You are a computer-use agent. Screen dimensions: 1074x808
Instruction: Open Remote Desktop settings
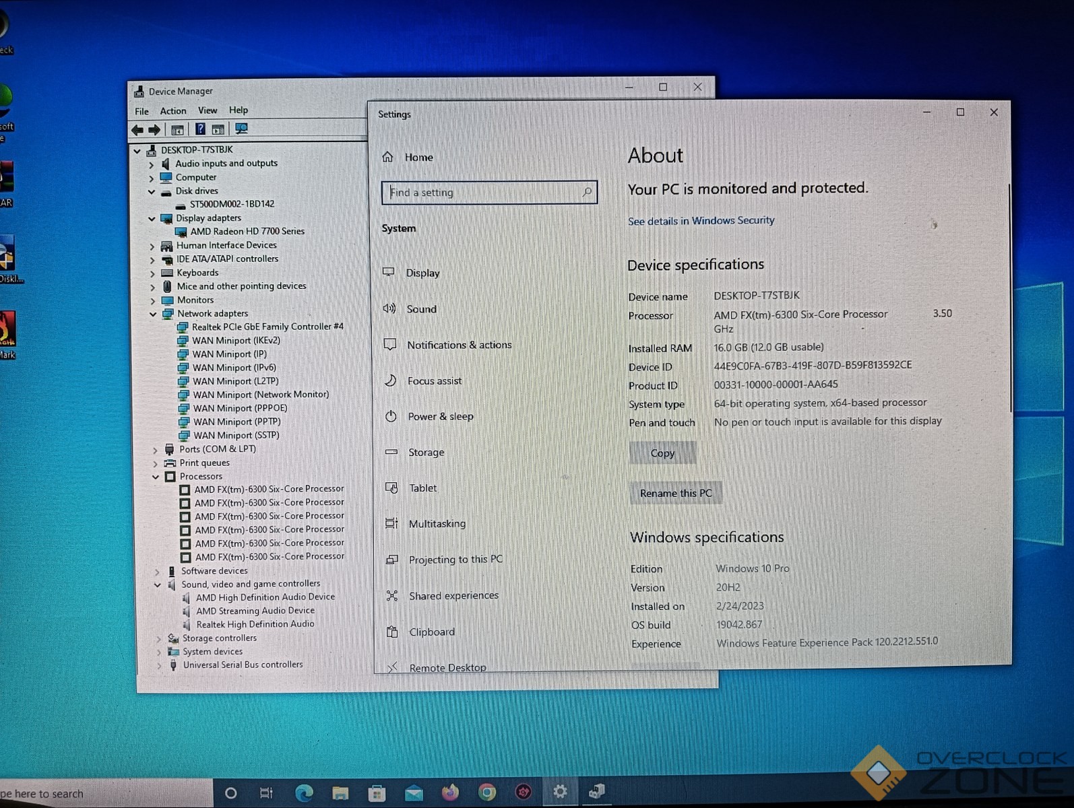437,667
